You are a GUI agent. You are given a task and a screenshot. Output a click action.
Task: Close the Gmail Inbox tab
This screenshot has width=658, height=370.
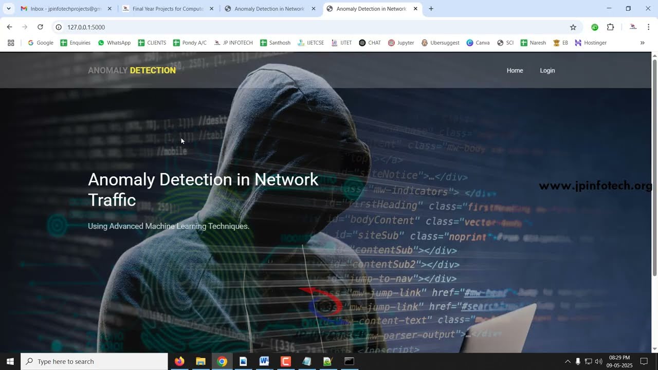pos(109,9)
